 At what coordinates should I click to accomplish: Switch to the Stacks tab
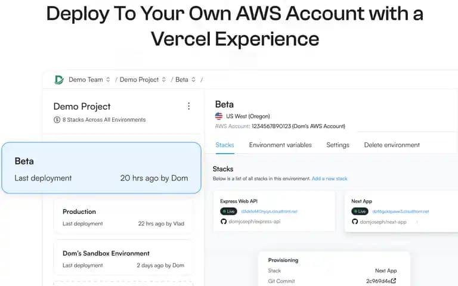(x=225, y=145)
